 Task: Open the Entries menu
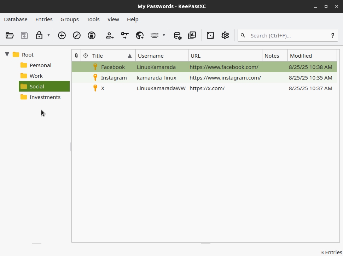point(44,19)
